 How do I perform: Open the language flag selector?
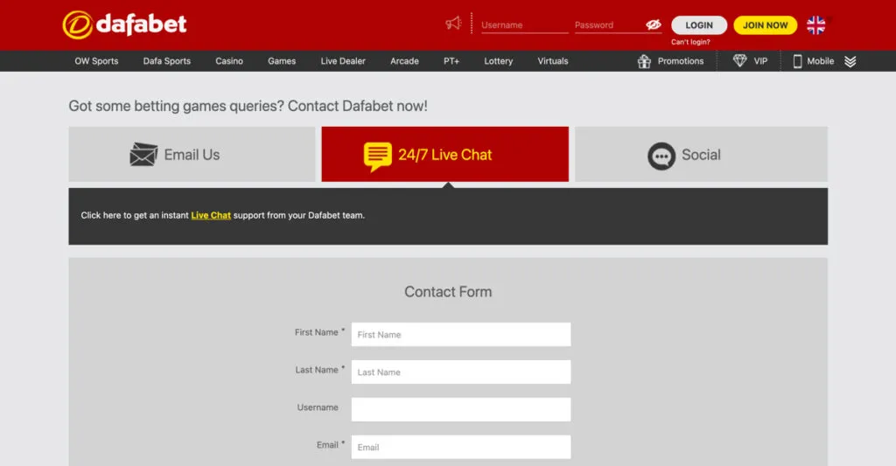click(x=815, y=25)
